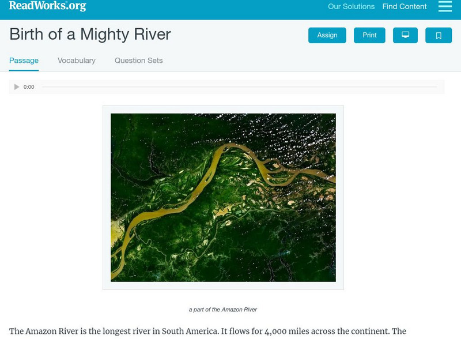Viewport: 461px width, 339px height.
Task: Click the Print button
Action: (369, 35)
